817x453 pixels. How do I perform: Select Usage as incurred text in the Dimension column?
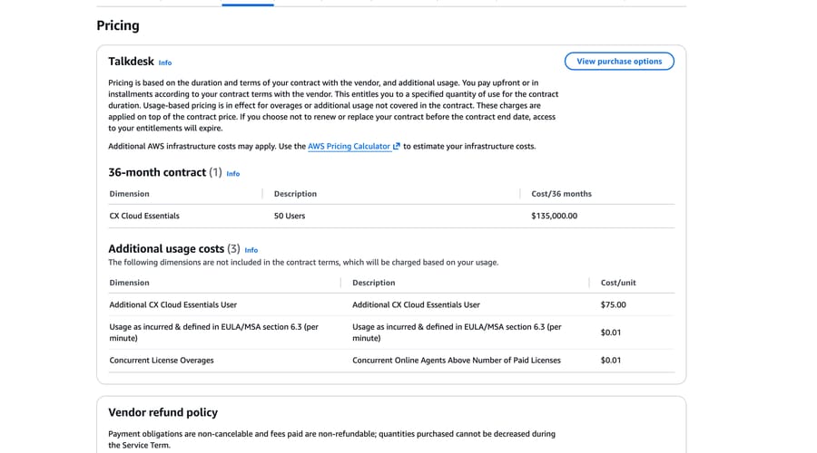(x=213, y=333)
